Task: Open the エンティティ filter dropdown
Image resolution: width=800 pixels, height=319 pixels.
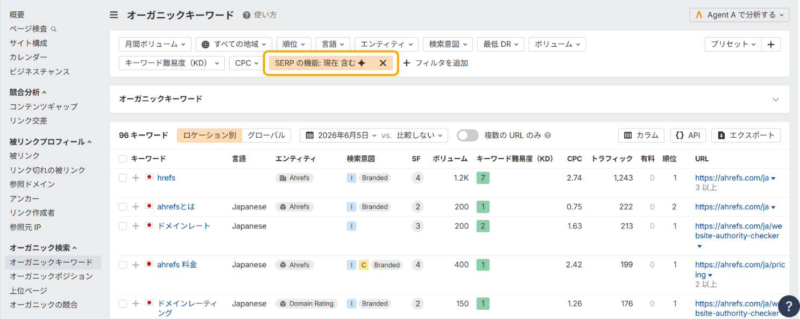Action: (x=386, y=45)
